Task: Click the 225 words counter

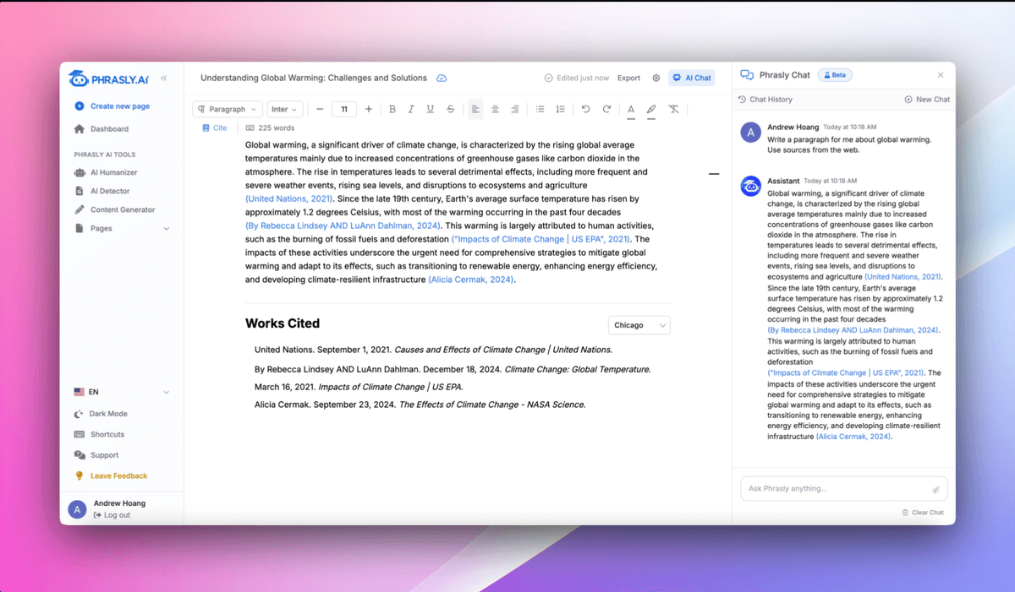Action: click(271, 128)
